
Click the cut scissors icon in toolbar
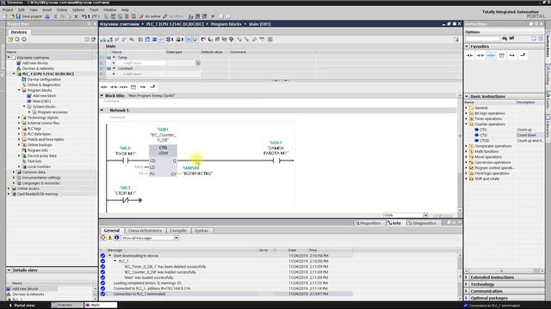pyautogui.click(x=55, y=16)
